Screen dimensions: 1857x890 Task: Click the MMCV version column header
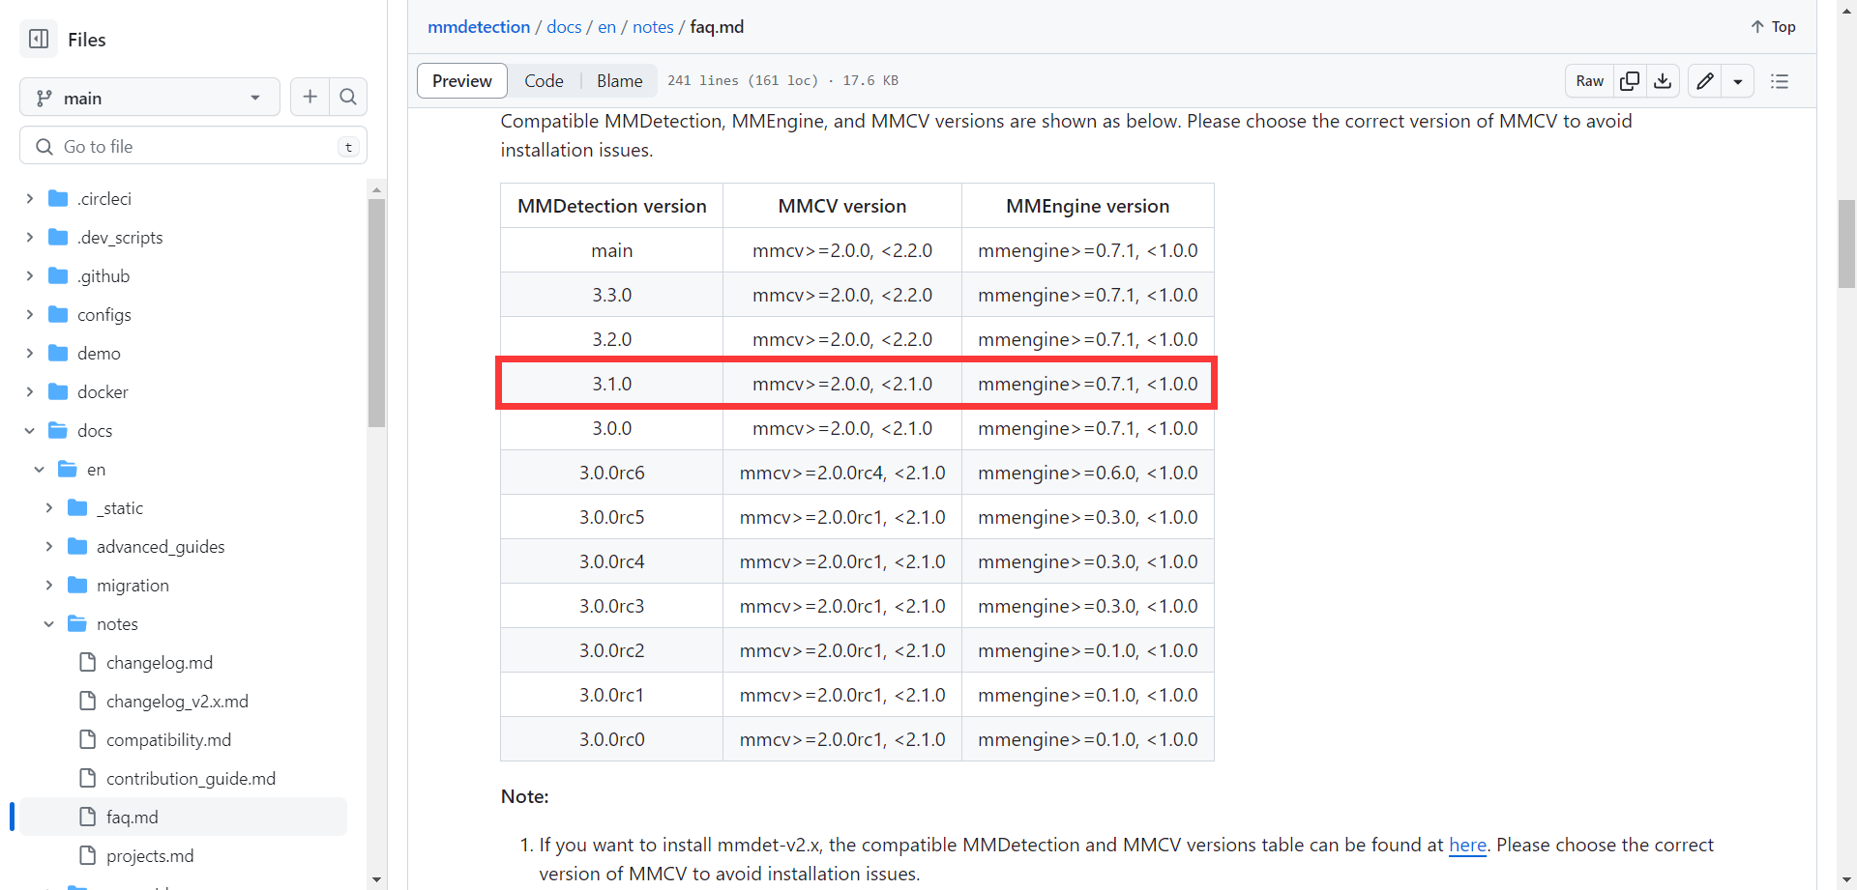(x=842, y=206)
